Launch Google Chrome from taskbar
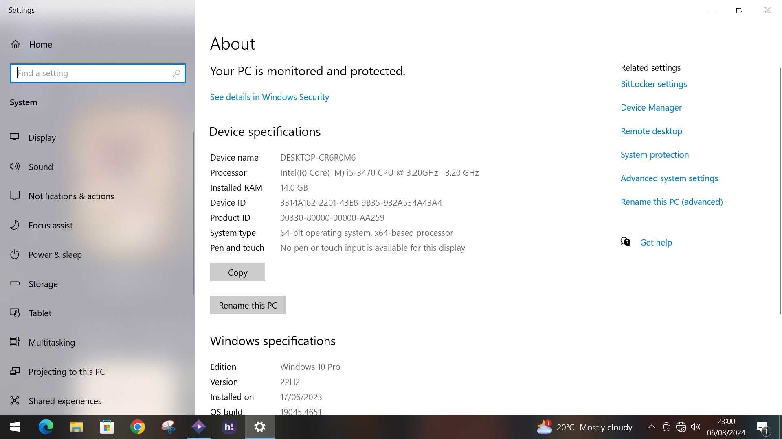 tap(138, 427)
